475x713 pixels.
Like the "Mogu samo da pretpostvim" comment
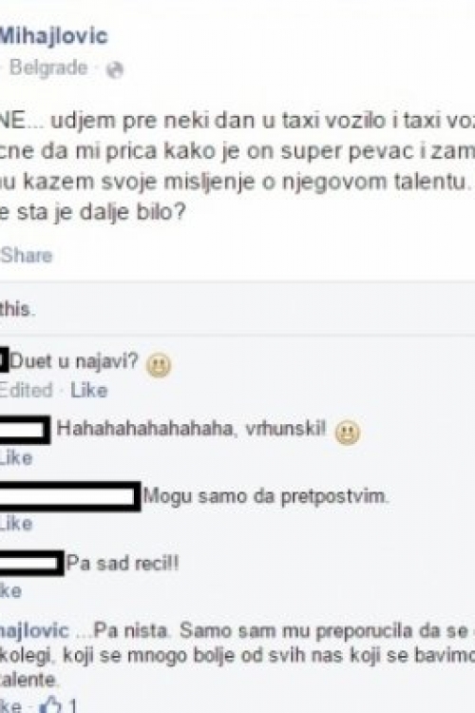pyautogui.click(x=16, y=524)
